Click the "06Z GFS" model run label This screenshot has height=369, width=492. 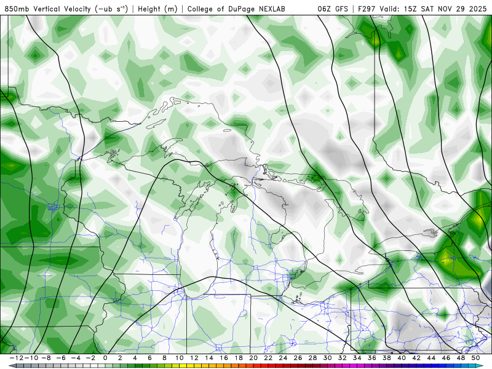(x=333, y=9)
